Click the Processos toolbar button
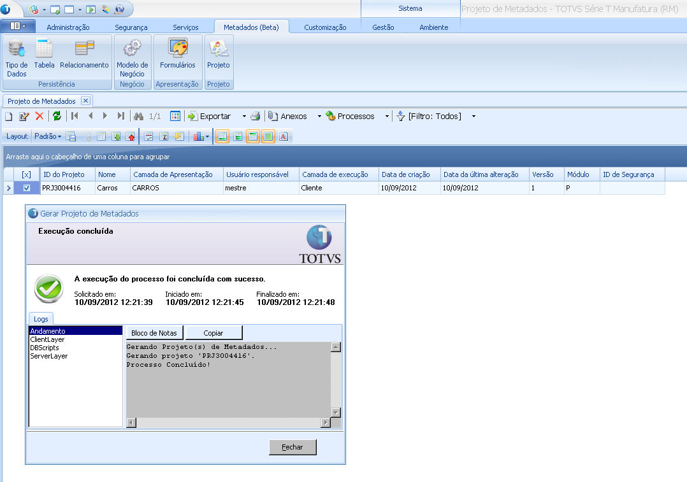This screenshot has height=482, width=687. pyautogui.click(x=350, y=116)
